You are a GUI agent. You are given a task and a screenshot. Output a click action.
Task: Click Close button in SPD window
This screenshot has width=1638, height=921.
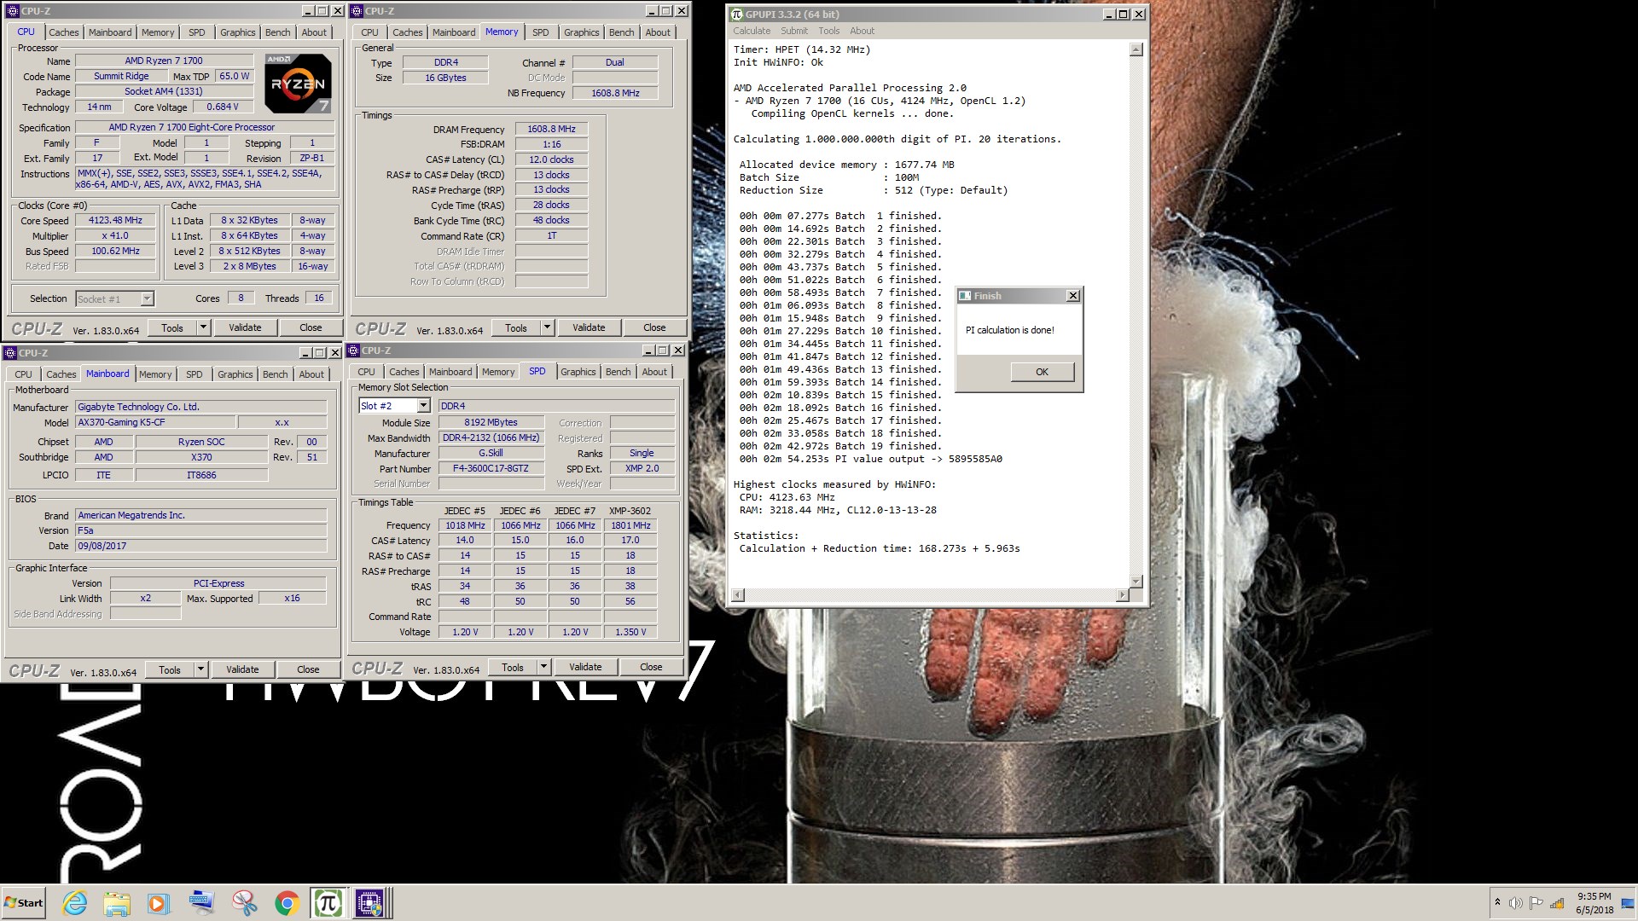click(651, 667)
